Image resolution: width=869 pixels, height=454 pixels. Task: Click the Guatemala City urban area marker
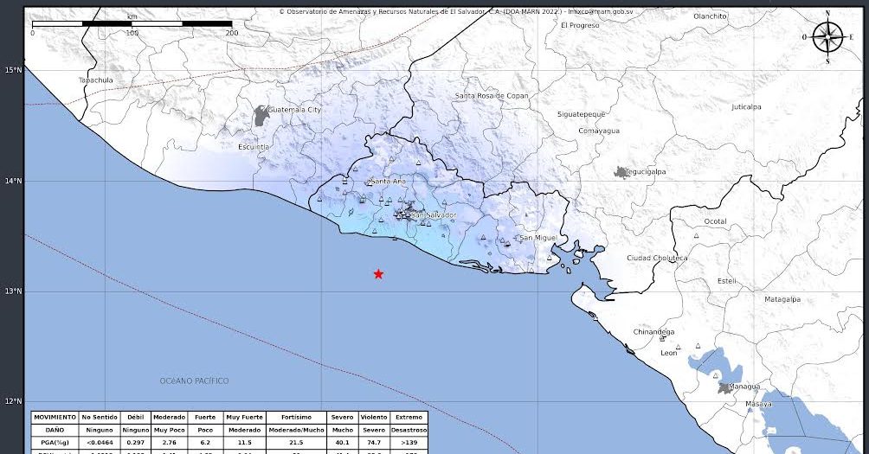click(x=261, y=115)
